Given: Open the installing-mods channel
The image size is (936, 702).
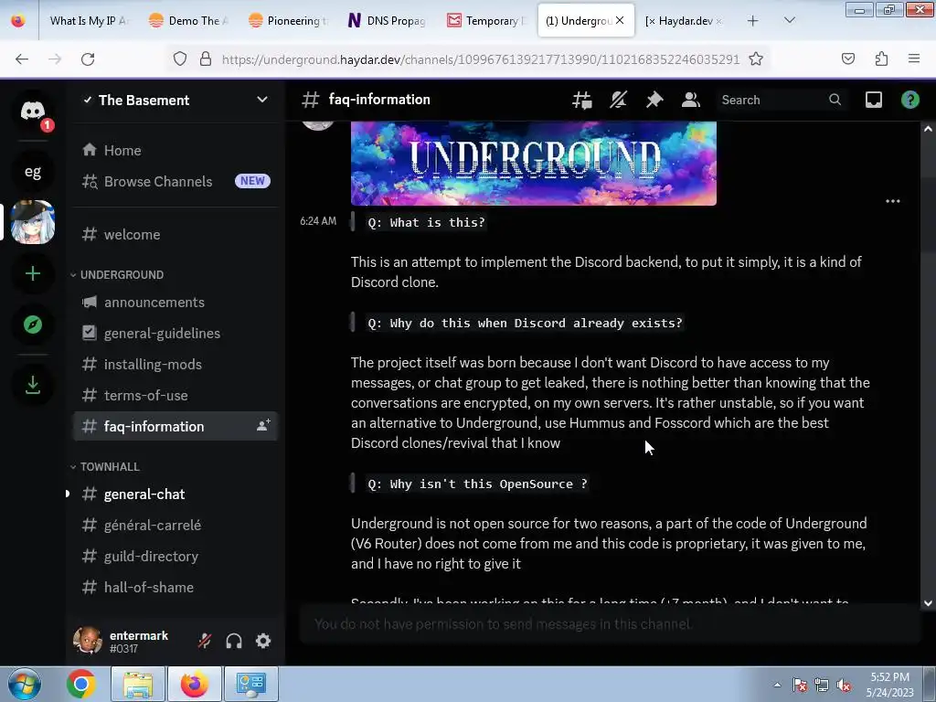Looking at the screenshot, I should (x=175, y=364).
